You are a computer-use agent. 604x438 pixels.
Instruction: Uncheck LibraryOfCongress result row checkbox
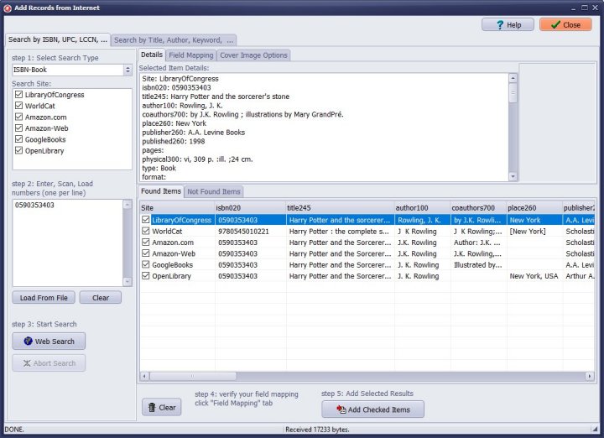tap(146, 220)
